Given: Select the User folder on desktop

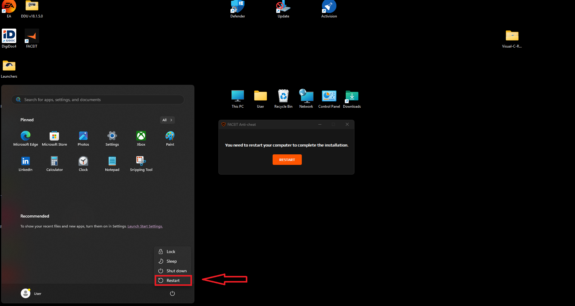Looking at the screenshot, I should click(x=261, y=99).
